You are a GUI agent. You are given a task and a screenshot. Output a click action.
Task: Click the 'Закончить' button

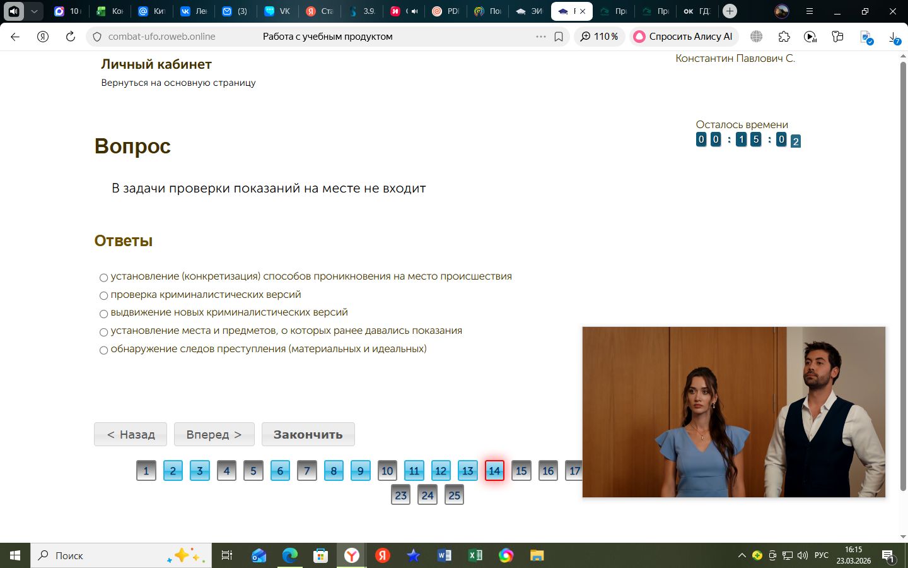click(308, 434)
